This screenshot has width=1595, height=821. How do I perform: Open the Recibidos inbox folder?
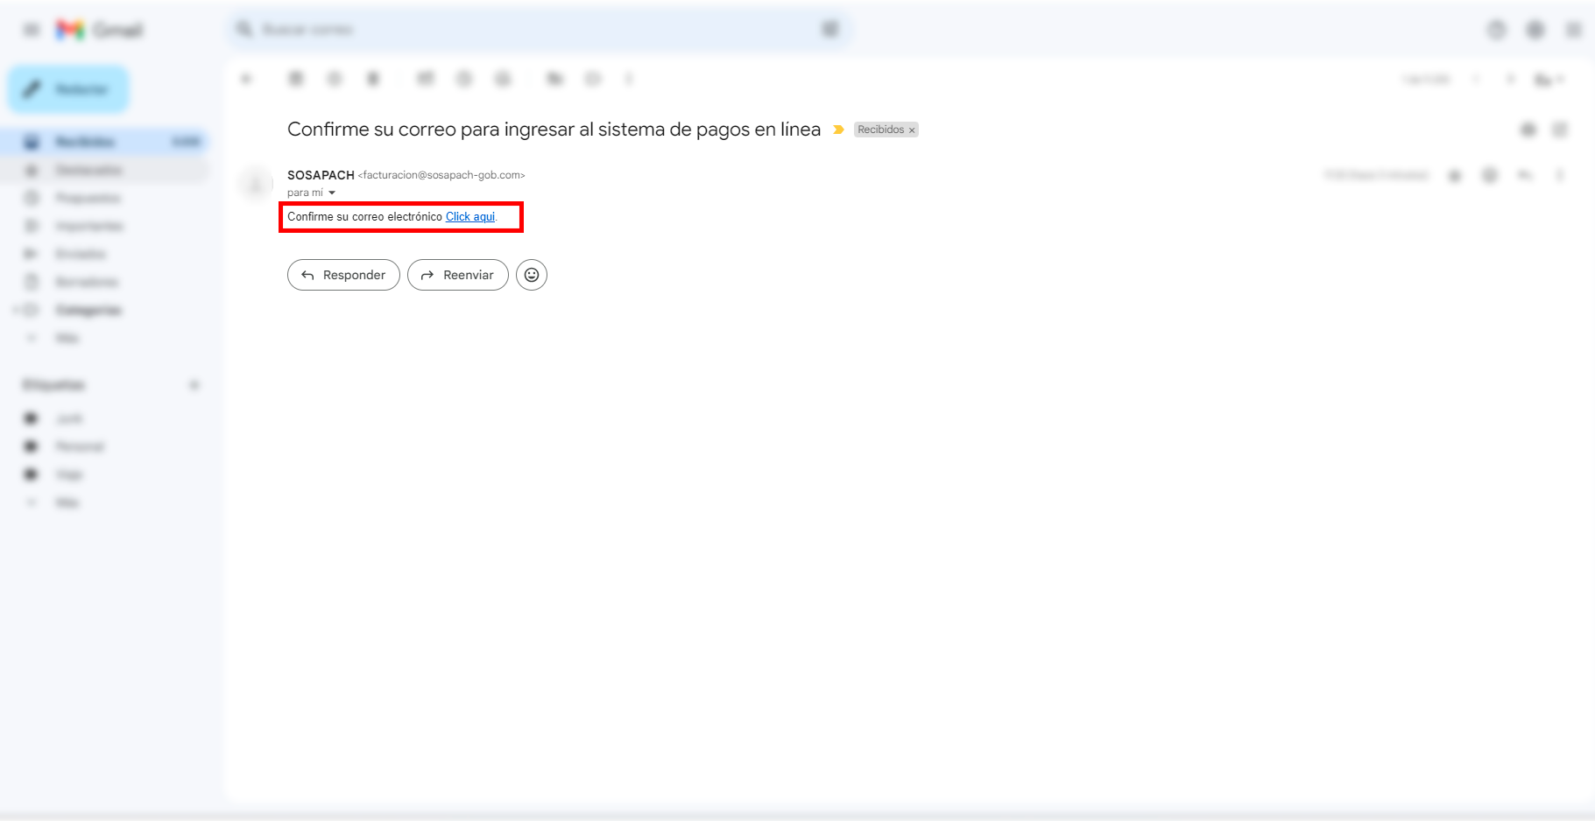coord(85,142)
